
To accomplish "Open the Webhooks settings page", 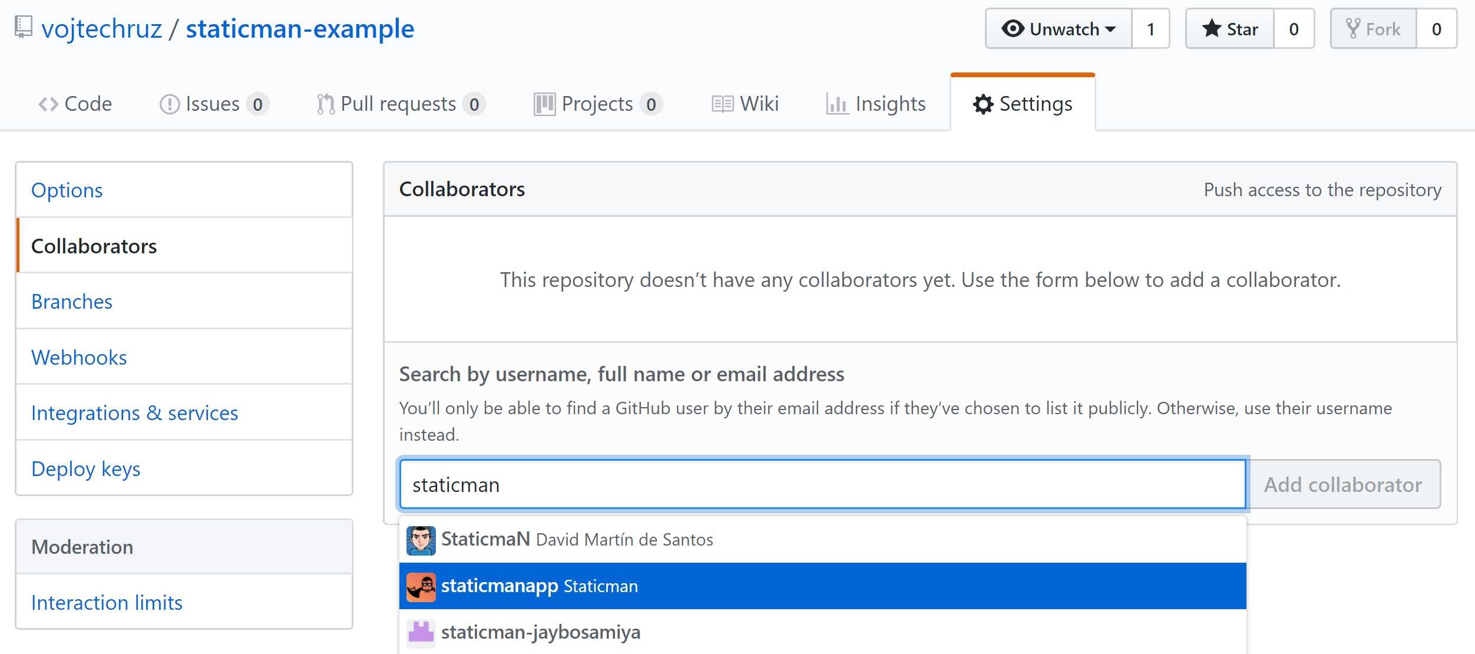I will 79,358.
